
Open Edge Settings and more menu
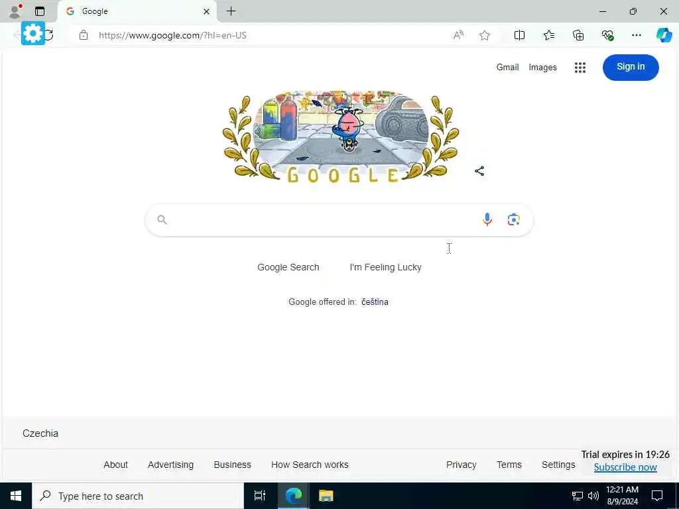coord(636,36)
